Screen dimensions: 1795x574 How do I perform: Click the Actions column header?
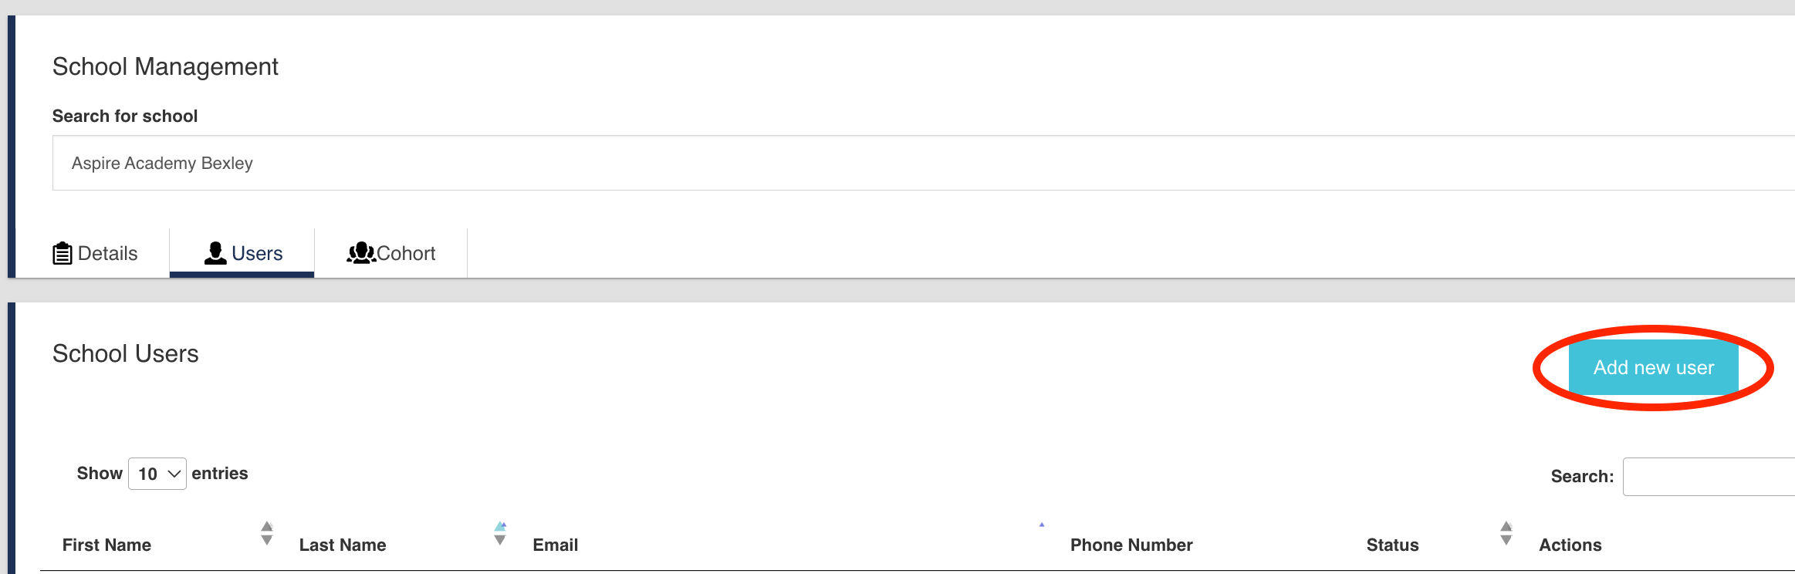[x=1570, y=545]
